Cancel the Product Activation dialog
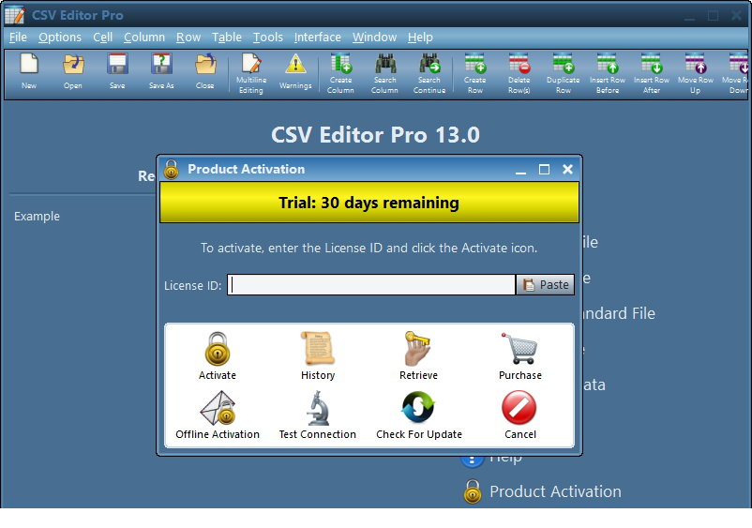Viewport: 752px width, 528px height. click(519, 415)
